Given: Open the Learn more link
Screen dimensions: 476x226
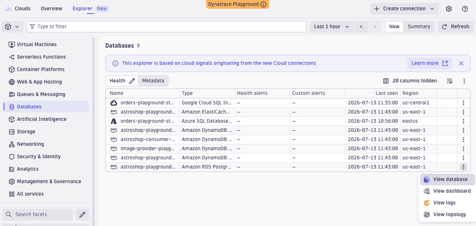Looking at the screenshot, I should point(429,63).
